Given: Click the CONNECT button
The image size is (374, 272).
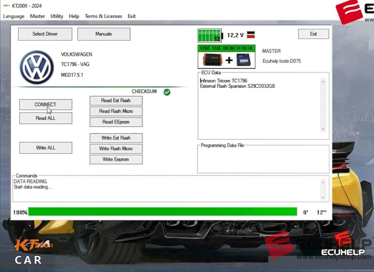Looking at the screenshot, I should click(46, 105).
